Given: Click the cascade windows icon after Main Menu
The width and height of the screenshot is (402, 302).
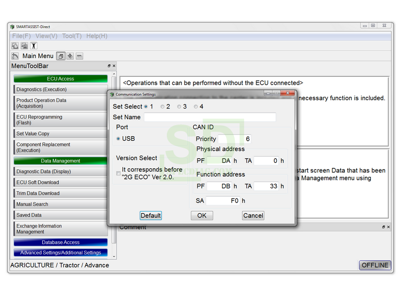Looking at the screenshot, I should (61, 56).
